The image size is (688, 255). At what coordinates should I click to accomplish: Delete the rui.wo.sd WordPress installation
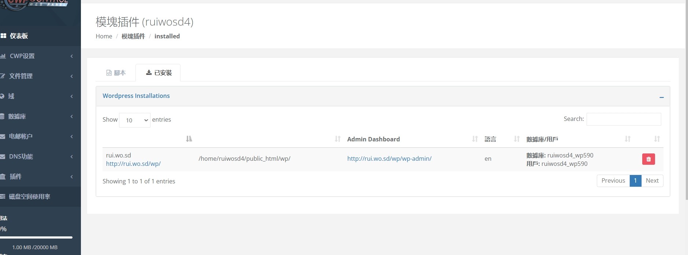tap(648, 159)
